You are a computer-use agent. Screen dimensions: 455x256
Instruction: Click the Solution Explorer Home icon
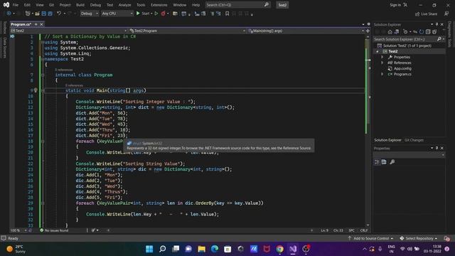(x=390, y=31)
